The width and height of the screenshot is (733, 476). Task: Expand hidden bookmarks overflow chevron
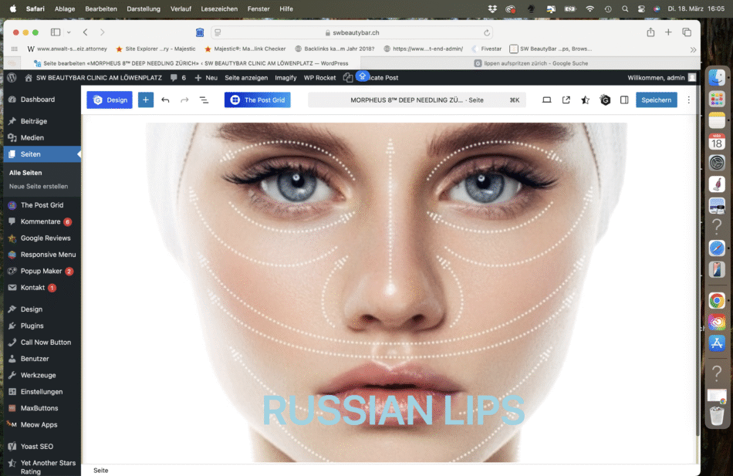click(x=693, y=49)
